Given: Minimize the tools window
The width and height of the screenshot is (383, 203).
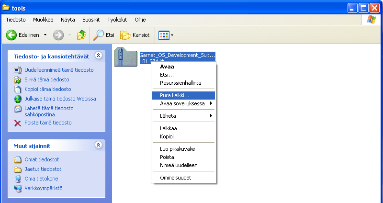Looking at the screenshot, I should (x=352, y=8).
